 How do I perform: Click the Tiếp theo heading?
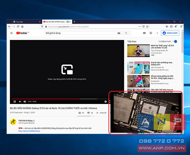[132, 41]
